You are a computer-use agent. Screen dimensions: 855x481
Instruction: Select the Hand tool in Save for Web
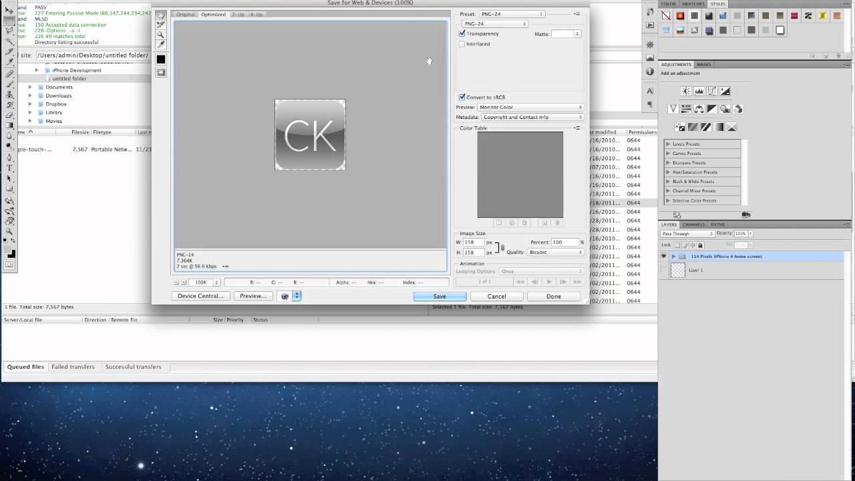click(x=160, y=15)
